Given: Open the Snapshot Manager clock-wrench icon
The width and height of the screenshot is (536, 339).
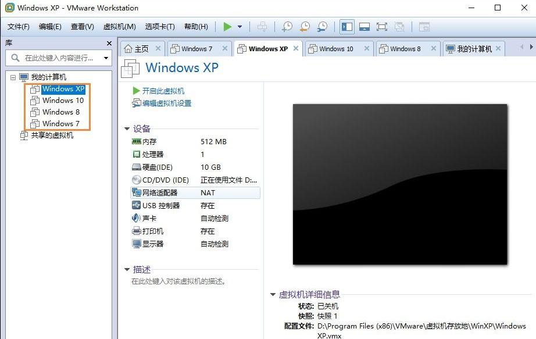Looking at the screenshot, I should (323, 26).
